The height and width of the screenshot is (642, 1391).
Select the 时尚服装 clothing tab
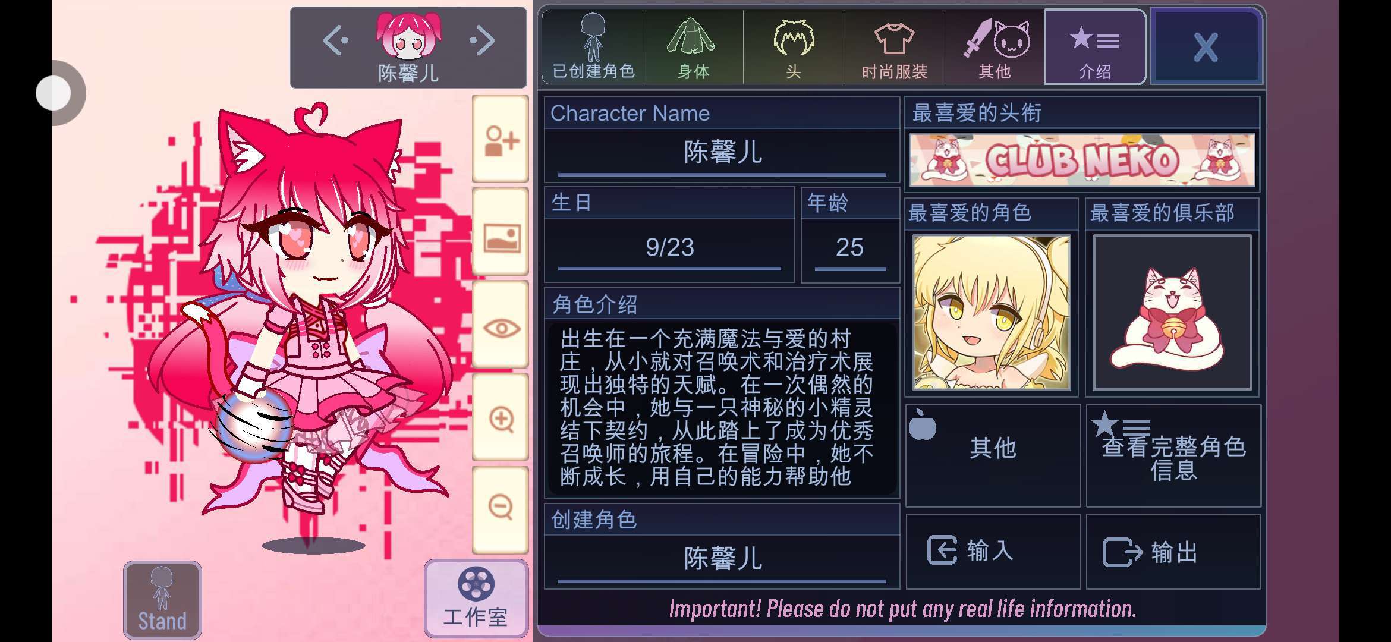pyautogui.click(x=894, y=48)
